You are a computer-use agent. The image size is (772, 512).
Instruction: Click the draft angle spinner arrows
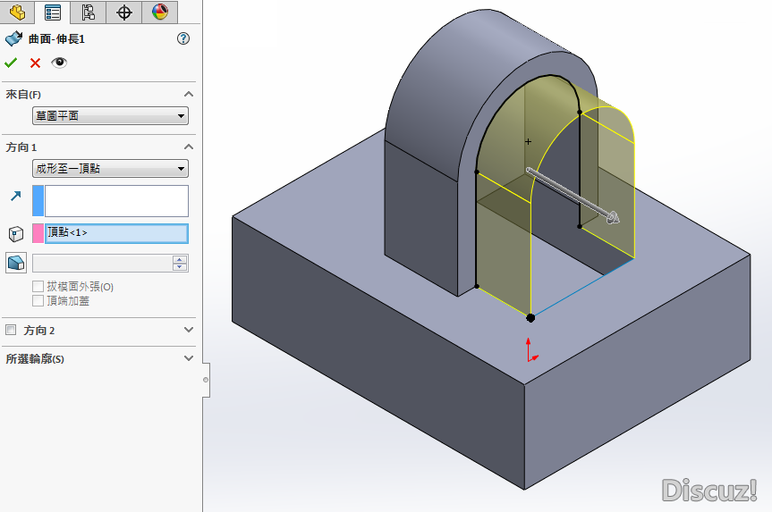point(180,263)
